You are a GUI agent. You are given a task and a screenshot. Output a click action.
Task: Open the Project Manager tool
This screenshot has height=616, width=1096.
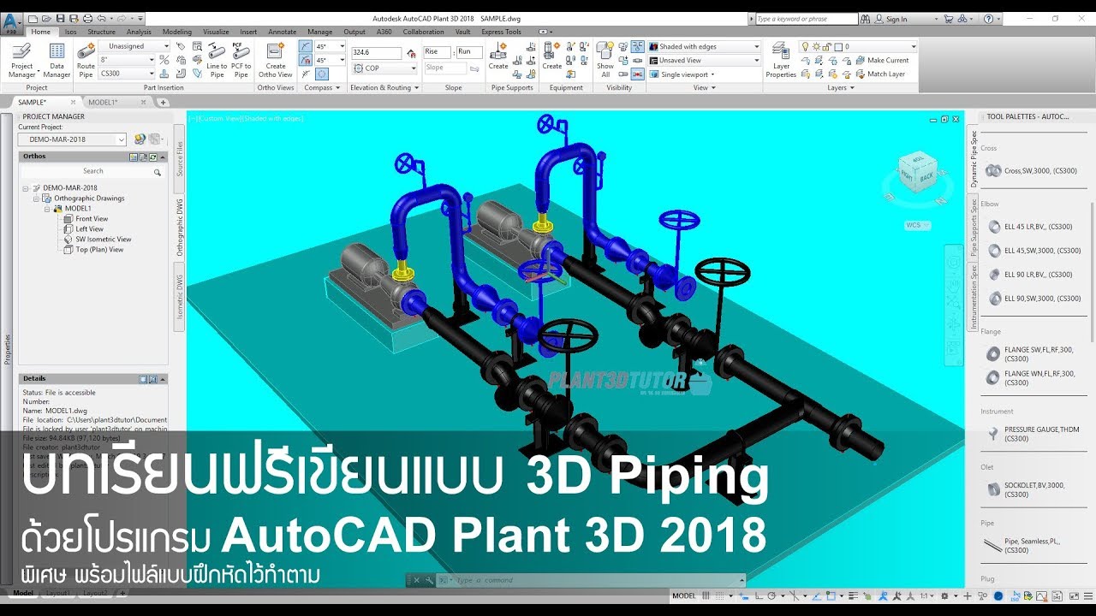click(22, 61)
